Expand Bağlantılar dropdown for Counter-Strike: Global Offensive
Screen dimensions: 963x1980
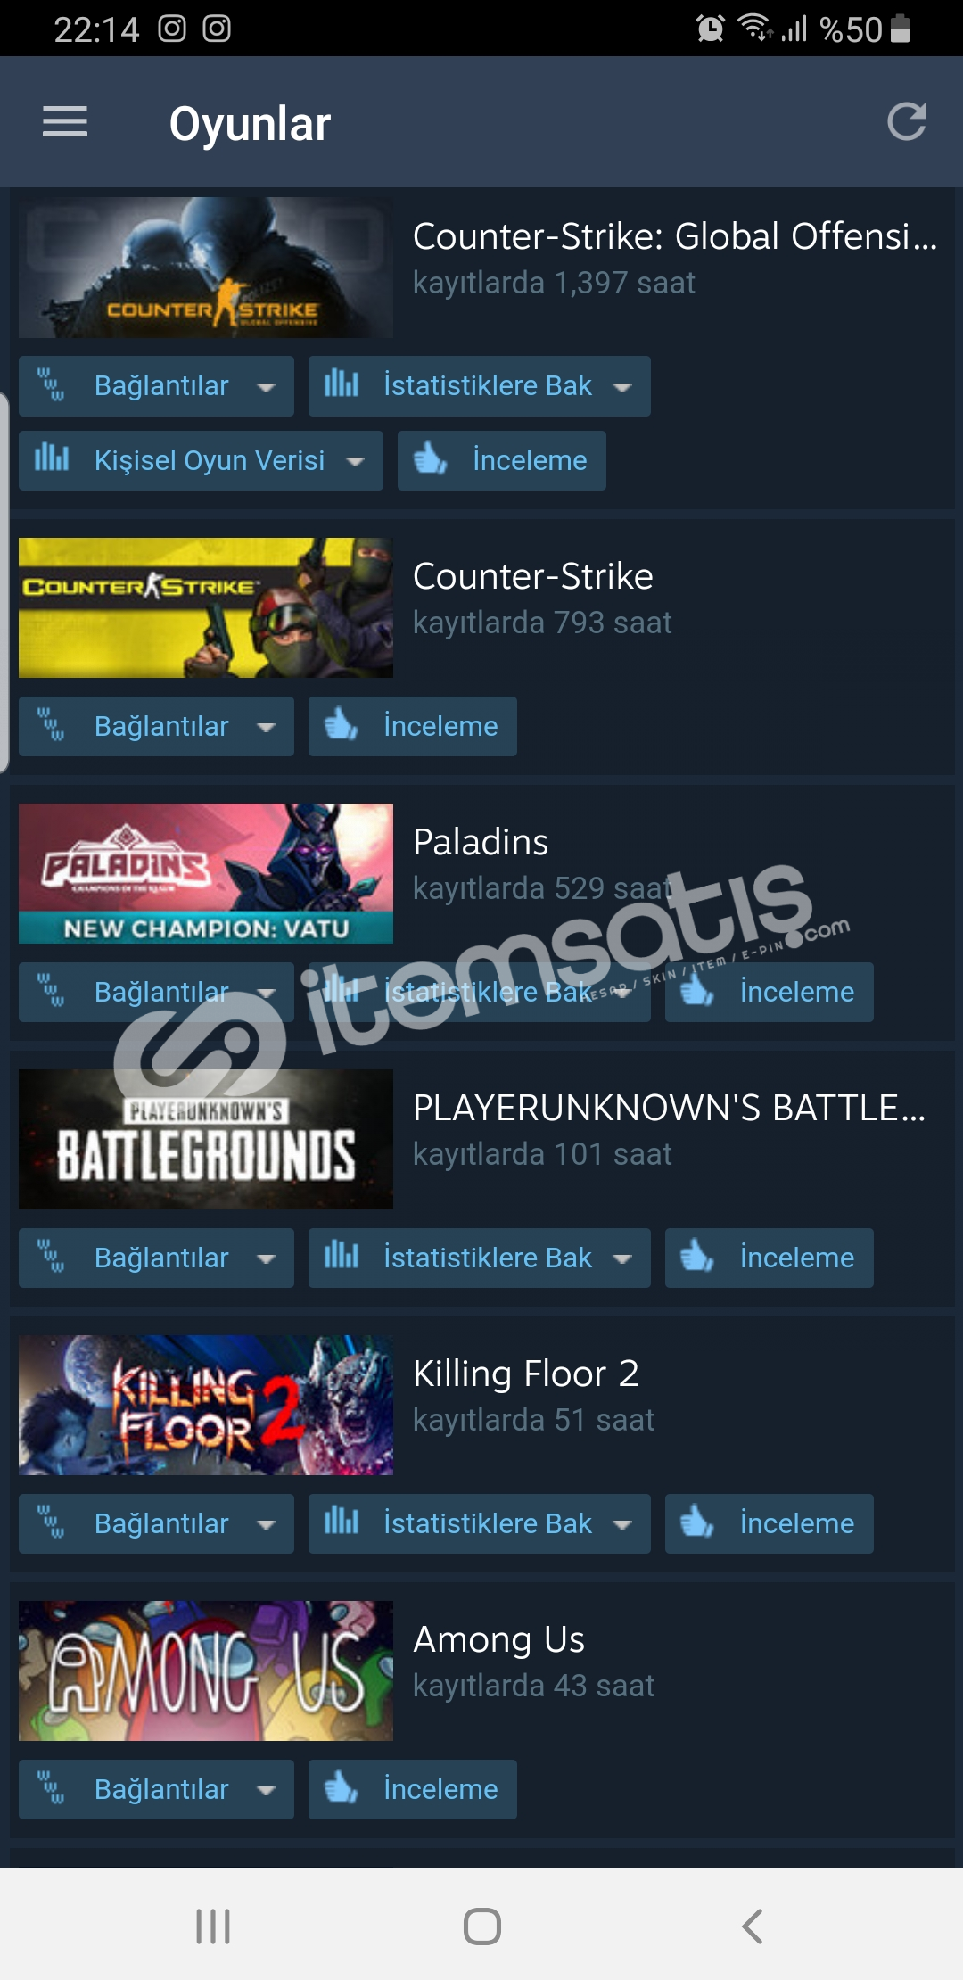pyautogui.click(x=156, y=386)
